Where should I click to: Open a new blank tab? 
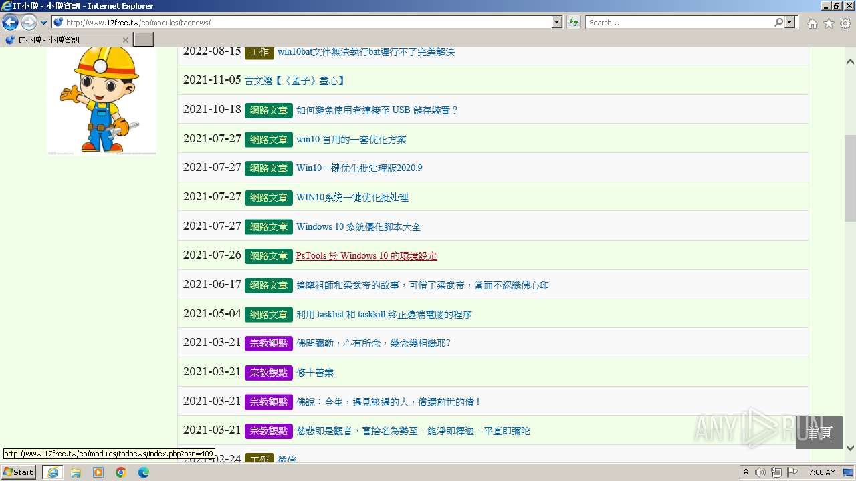coord(144,40)
